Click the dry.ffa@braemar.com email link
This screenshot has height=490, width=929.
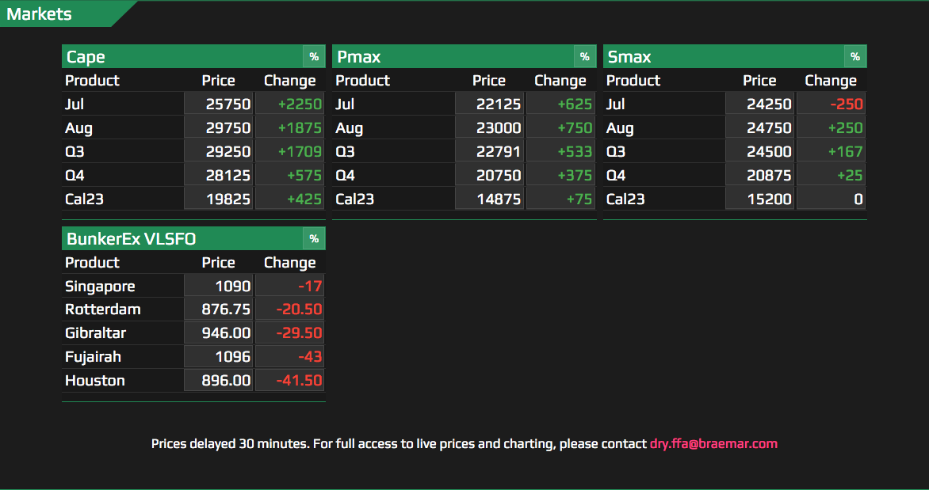pyautogui.click(x=713, y=444)
